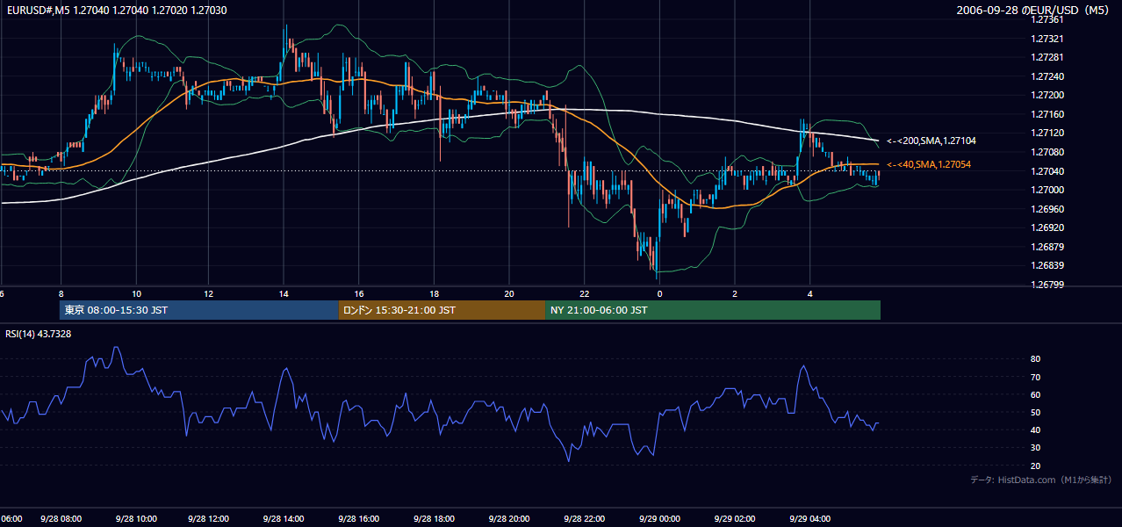Click hour tick 12 under price chart
The image size is (1122, 527).
point(209,293)
